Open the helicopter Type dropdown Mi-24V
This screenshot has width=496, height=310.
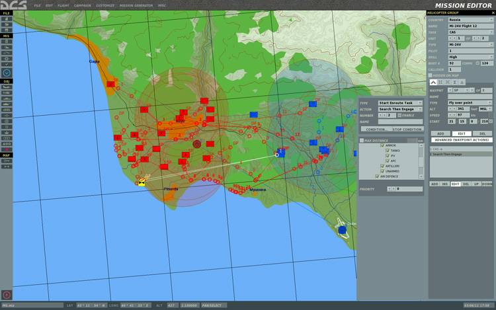click(x=470, y=44)
